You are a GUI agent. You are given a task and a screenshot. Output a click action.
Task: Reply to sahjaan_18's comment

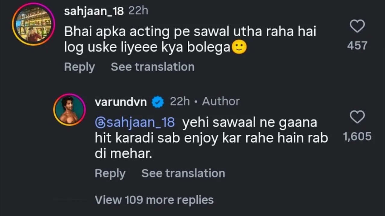click(79, 67)
